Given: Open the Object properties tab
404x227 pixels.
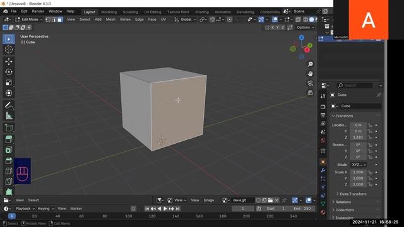Looking at the screenshot, I should coord(323,161).
